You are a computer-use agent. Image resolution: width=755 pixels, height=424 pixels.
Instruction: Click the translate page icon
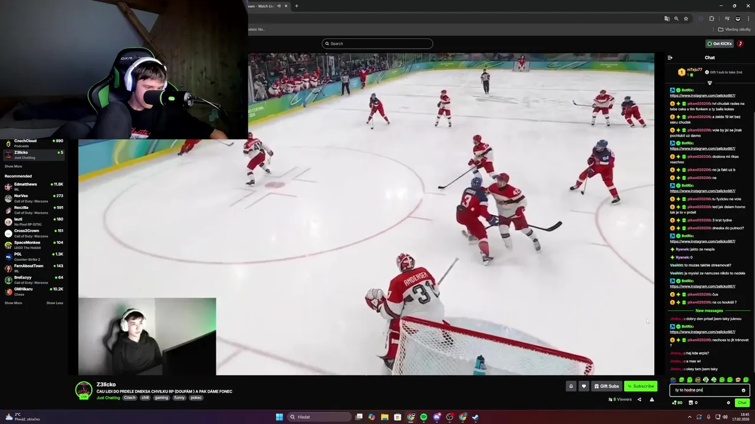[667, 18]
